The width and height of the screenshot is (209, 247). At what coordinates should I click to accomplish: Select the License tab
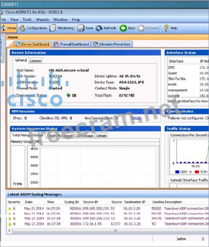35,61
